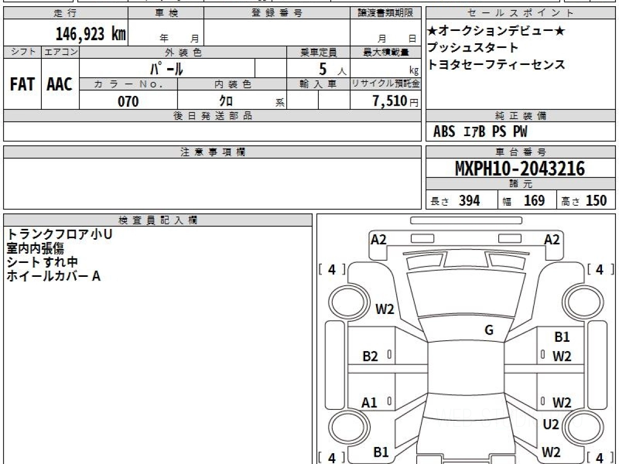The image size is (619, 464).
Task: Select the トランクフロア小U inspector note
Action: [x=59, y=235]
